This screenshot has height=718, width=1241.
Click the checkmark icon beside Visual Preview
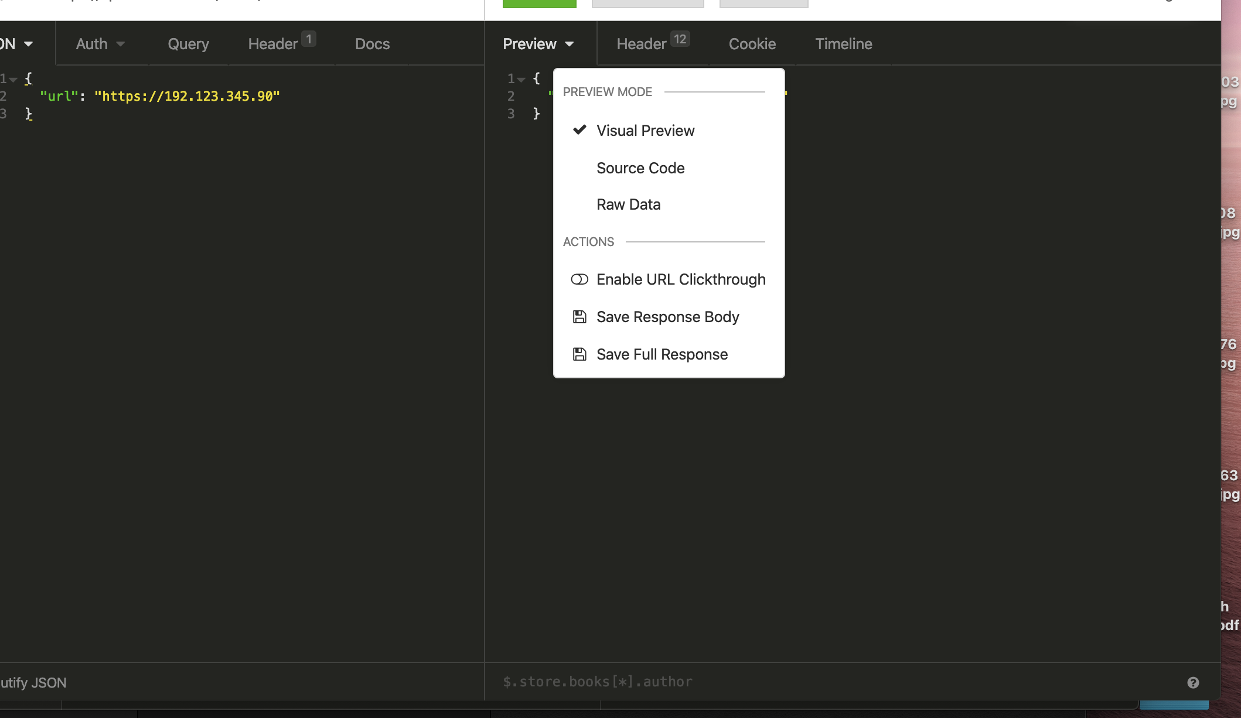pos(579,130)
